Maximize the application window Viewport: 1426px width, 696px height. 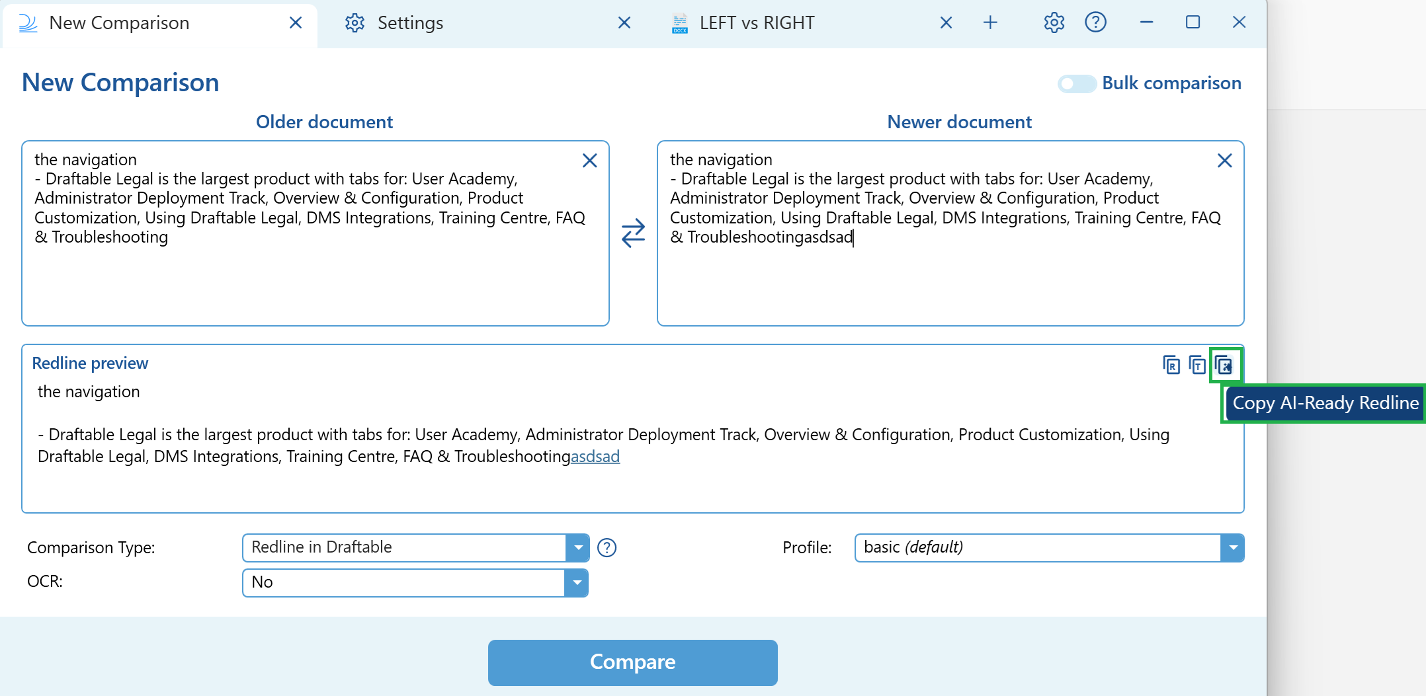click(x=1193, y=22)
